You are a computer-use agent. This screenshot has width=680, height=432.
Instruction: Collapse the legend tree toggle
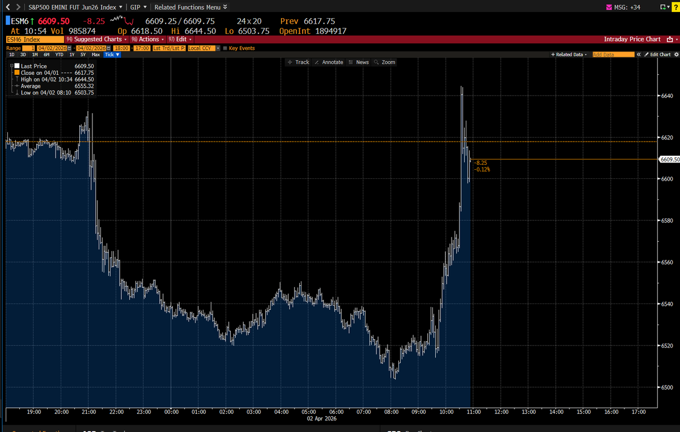[x=11, y=66]
